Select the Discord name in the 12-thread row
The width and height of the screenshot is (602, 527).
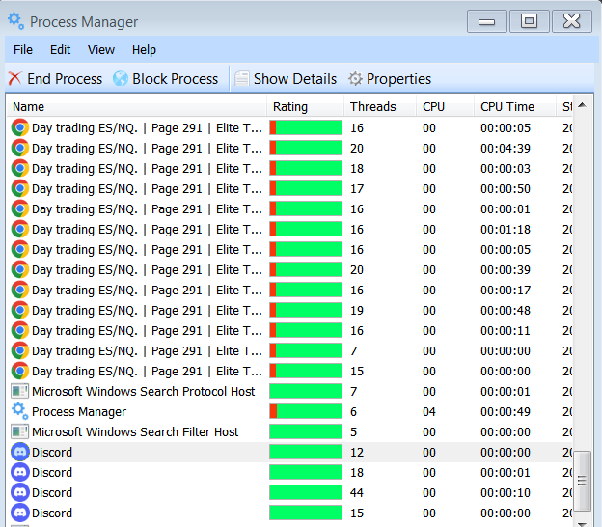coord(52,452)
